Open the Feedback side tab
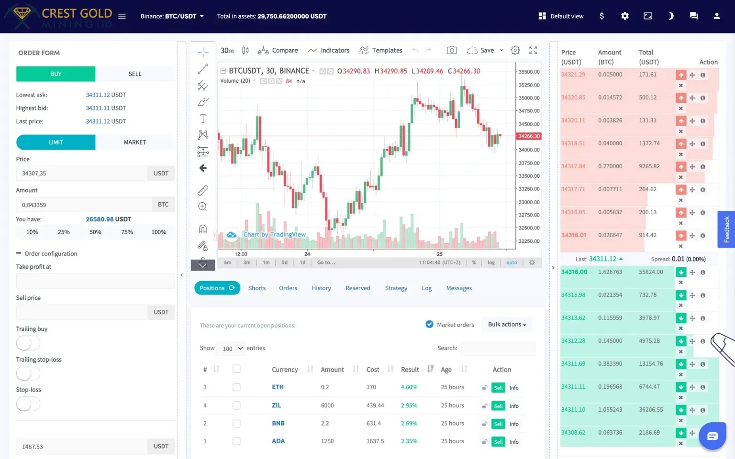The image size is (735, 459). tap(726, 229)
